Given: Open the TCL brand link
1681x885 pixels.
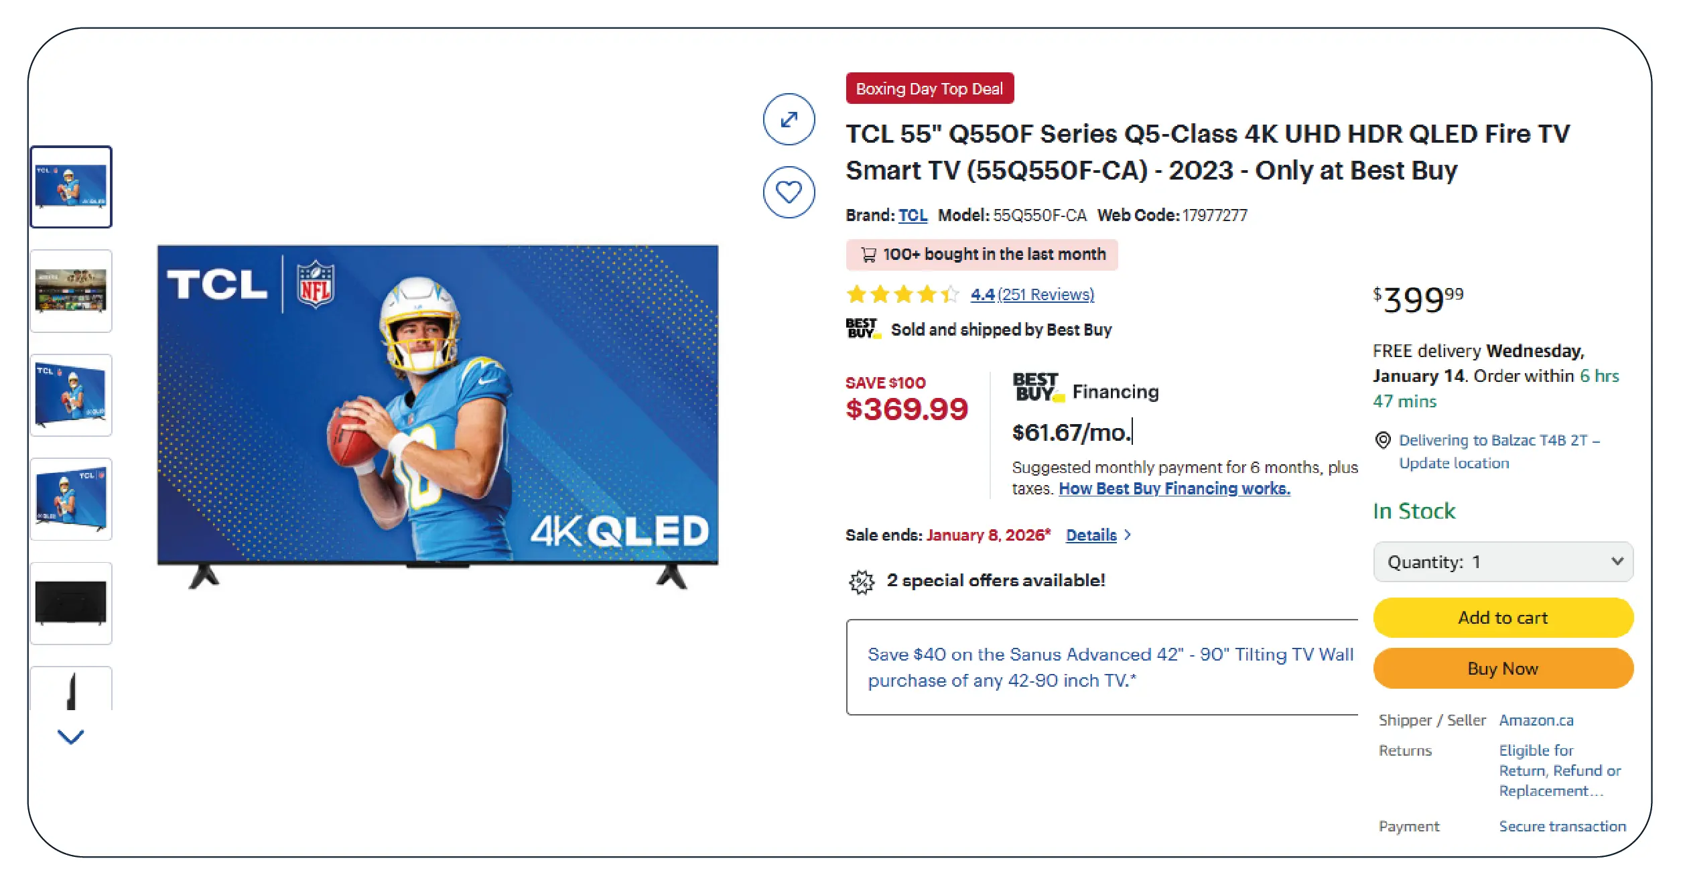Looking at the screenshot, I should click(912, 215).
